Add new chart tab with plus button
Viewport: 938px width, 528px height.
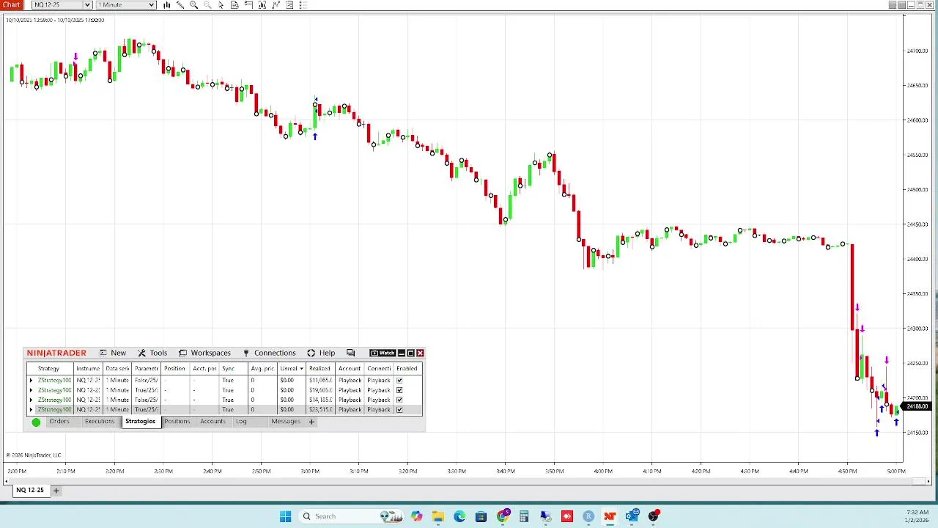click(x=56, y=490)
